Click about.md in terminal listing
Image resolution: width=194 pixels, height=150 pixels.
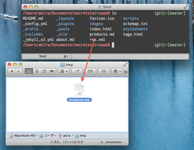[65, 40]
